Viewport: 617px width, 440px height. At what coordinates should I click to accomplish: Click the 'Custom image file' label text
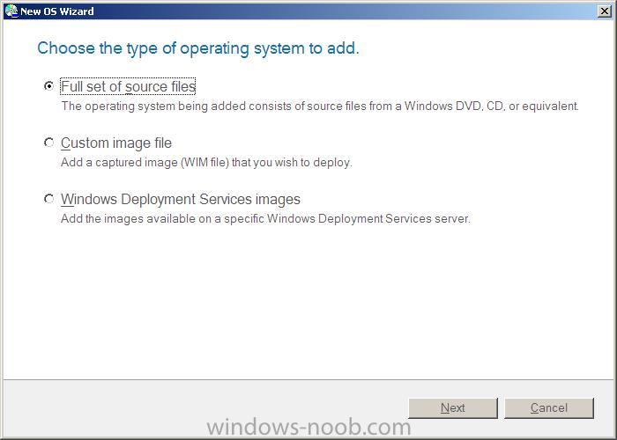point(116,143)
